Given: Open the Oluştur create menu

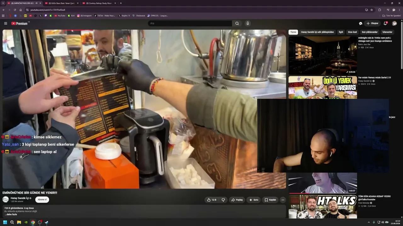Looking at the screenshot, I should [x=372, y=24].
